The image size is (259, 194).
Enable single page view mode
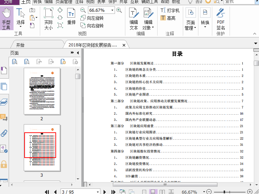tap(144, 192)
